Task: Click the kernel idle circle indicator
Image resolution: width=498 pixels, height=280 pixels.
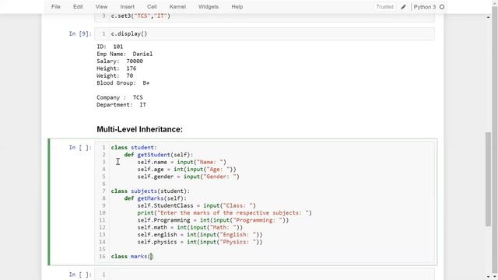Action: (442, 7)
